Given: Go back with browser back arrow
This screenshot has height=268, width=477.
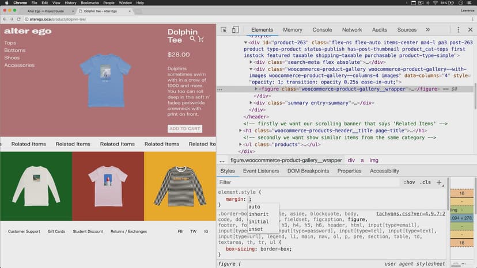Looking at the screenshot, I should tap(5, 19).
